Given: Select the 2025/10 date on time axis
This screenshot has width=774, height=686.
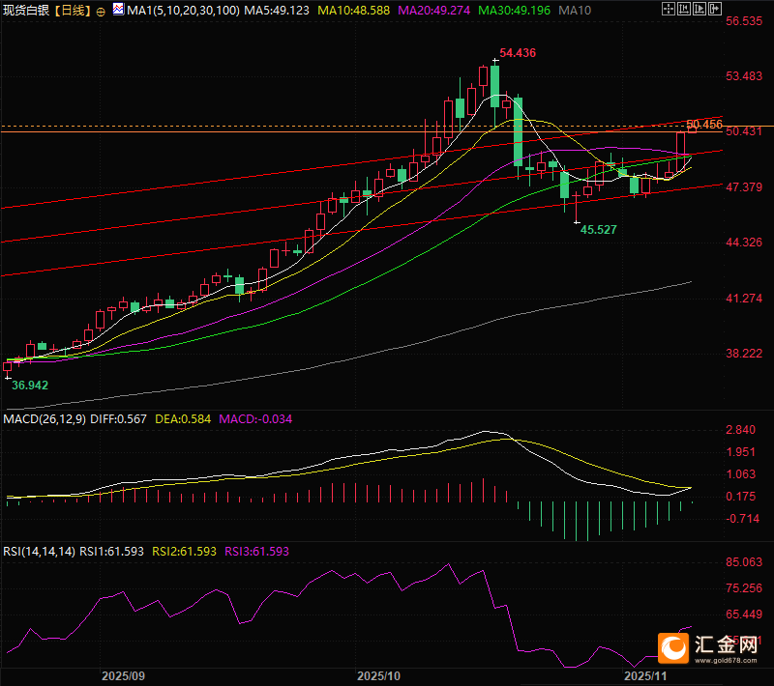Looking at the screenshot, I should pyautogui.click(x=378, y=675).
